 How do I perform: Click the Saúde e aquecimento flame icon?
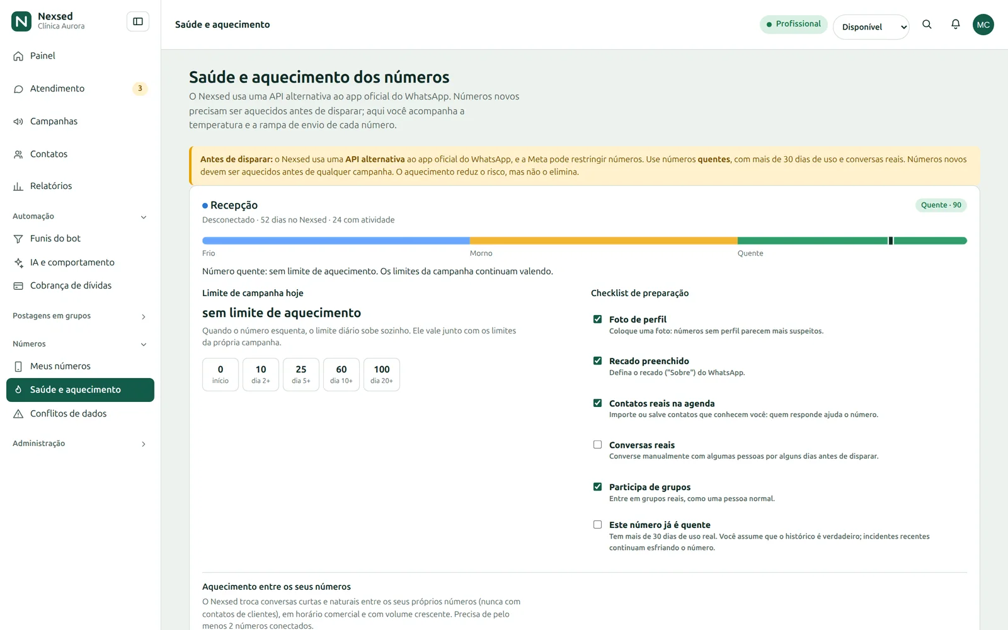18,390
